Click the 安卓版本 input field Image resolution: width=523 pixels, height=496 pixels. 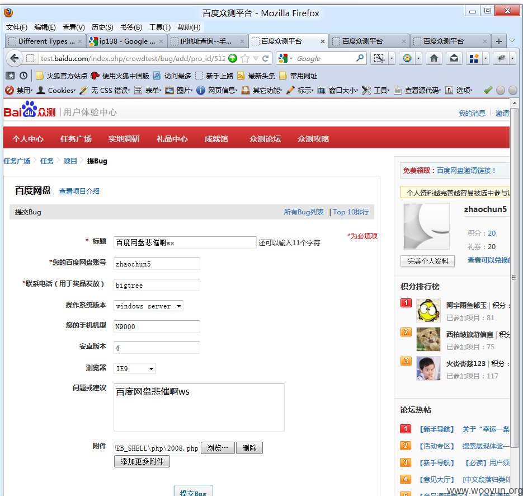point(157,348)
